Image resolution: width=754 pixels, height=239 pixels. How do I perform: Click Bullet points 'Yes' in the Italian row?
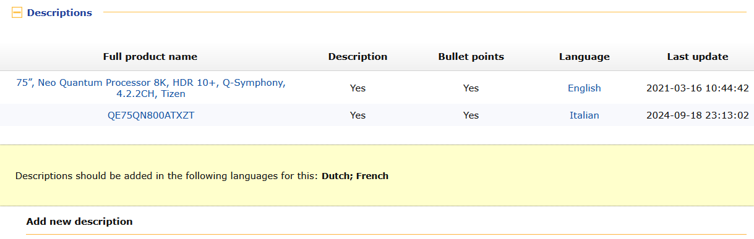tap(471, 115)
